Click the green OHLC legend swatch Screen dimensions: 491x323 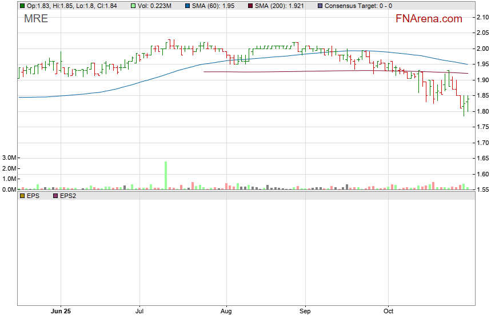[x=22, y=5]
